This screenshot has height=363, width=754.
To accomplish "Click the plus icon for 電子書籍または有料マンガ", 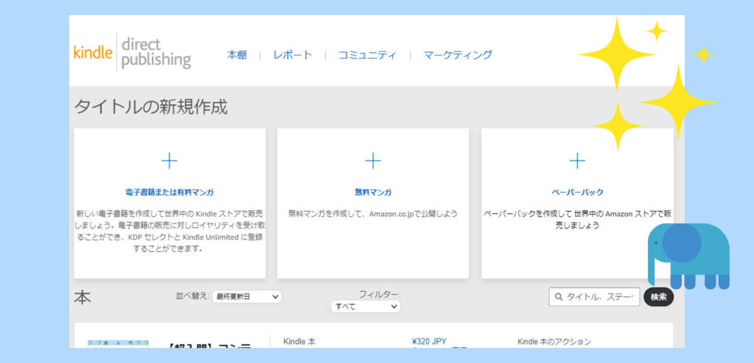I will coord(169,161).
